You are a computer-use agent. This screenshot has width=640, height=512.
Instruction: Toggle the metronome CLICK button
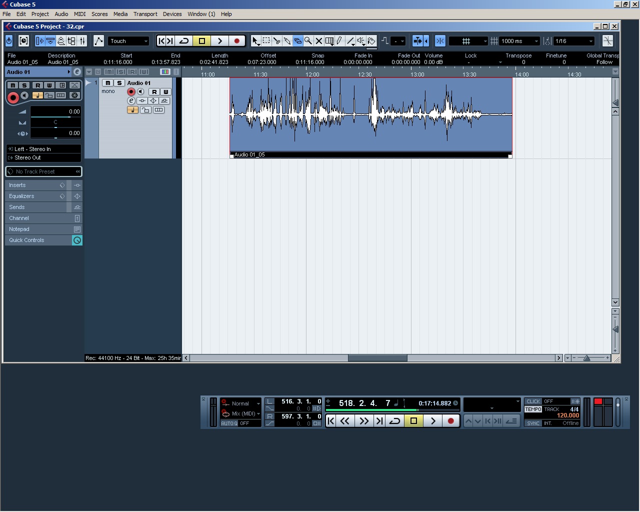point(533,401)
